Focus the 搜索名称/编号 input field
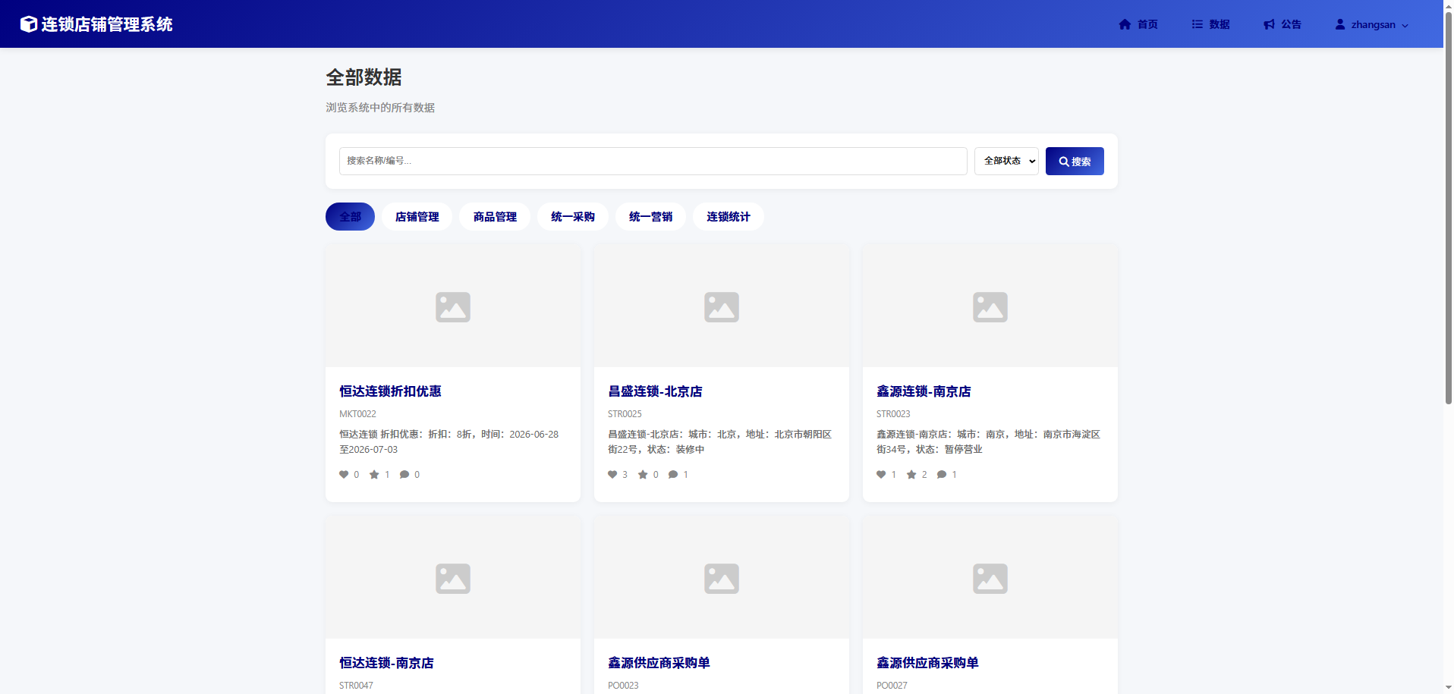The width and height of the screenshot is (1454, 694). coord(653,161)
